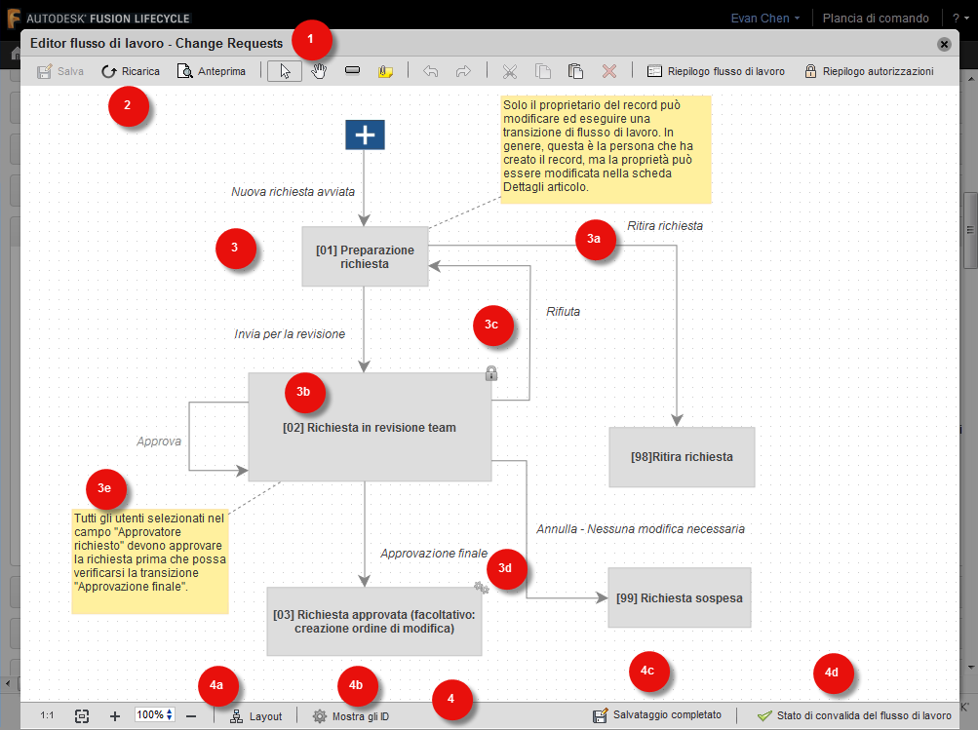The width and height of the screenshot is (978, 730).
Task: Undo the last workflow change
Action: click(431, 70)
